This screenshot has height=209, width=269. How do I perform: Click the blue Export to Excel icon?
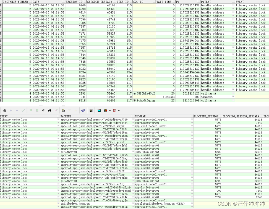pyautogui.click(x=99, y=110)
